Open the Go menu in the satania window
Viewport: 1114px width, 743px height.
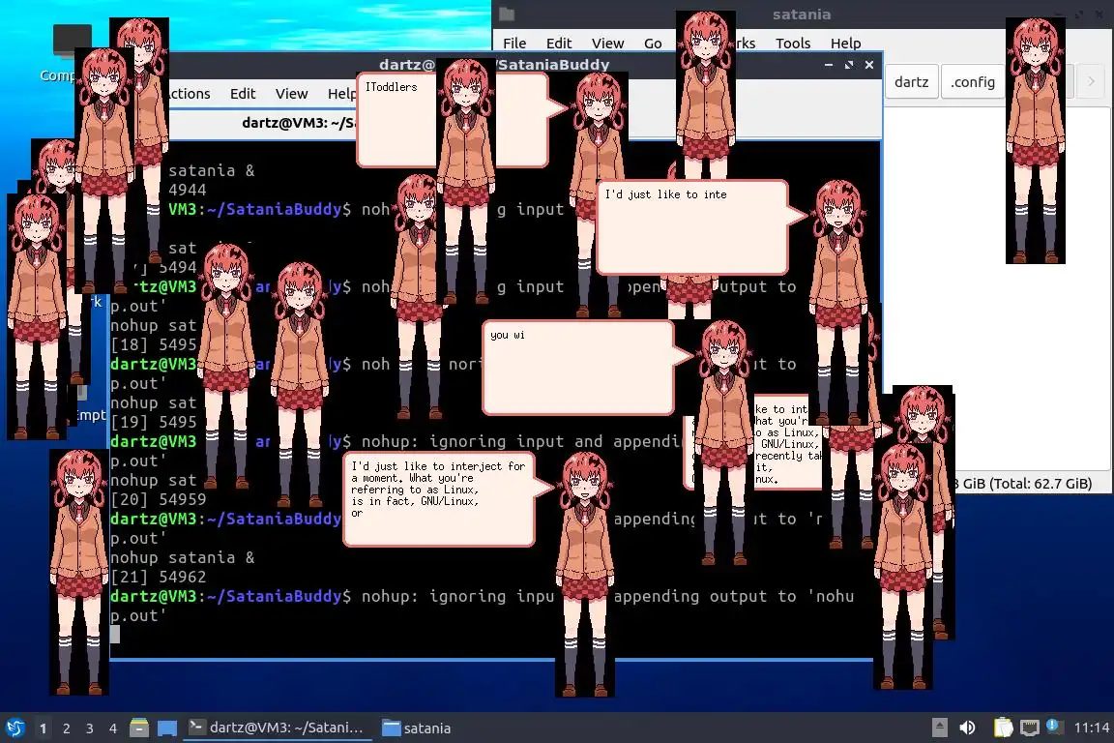click(652, 44)
